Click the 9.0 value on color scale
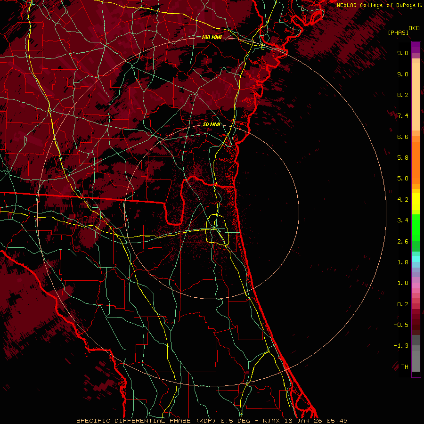 click(x=403, y=74)
